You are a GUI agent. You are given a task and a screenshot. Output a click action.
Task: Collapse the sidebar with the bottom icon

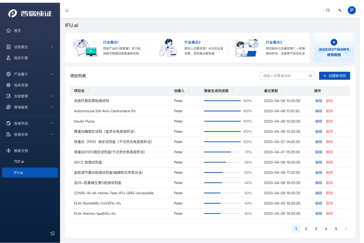tap(52, 233)
